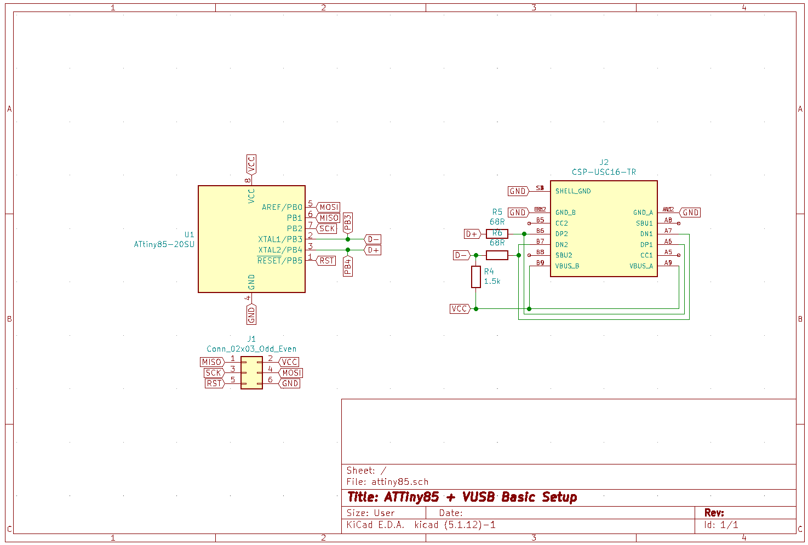The height and width of the screenshot is (545, 808).
Task: Click the GND label at GND_A pin
Action: coord(690,213)
